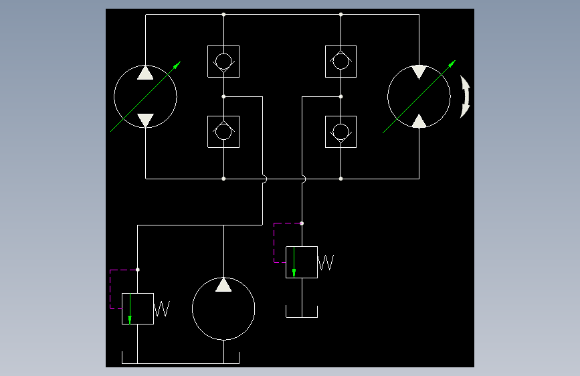Select the lower-right check valve symbol

tap(341, 132)
